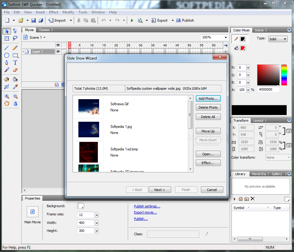Click the New document icon
This screenshot has height=252, width=294.
(7, 20)
